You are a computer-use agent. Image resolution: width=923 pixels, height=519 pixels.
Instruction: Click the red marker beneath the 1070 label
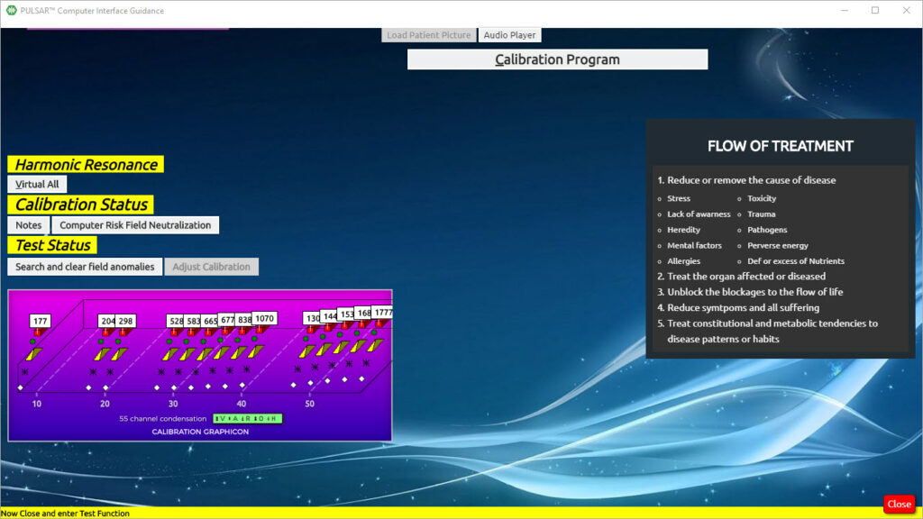click(x=261, y=330)
